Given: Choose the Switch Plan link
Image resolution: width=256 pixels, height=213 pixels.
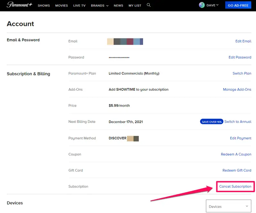Looking at the screenshot, I should coord(242,73).
